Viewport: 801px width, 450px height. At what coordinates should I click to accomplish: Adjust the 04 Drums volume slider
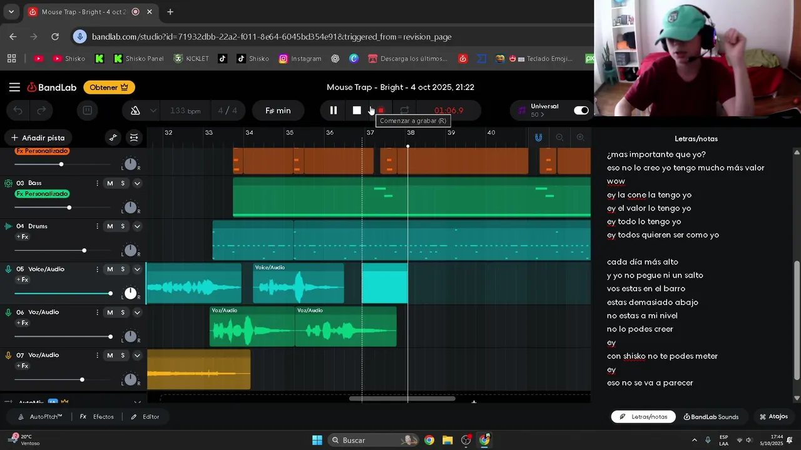63,251
